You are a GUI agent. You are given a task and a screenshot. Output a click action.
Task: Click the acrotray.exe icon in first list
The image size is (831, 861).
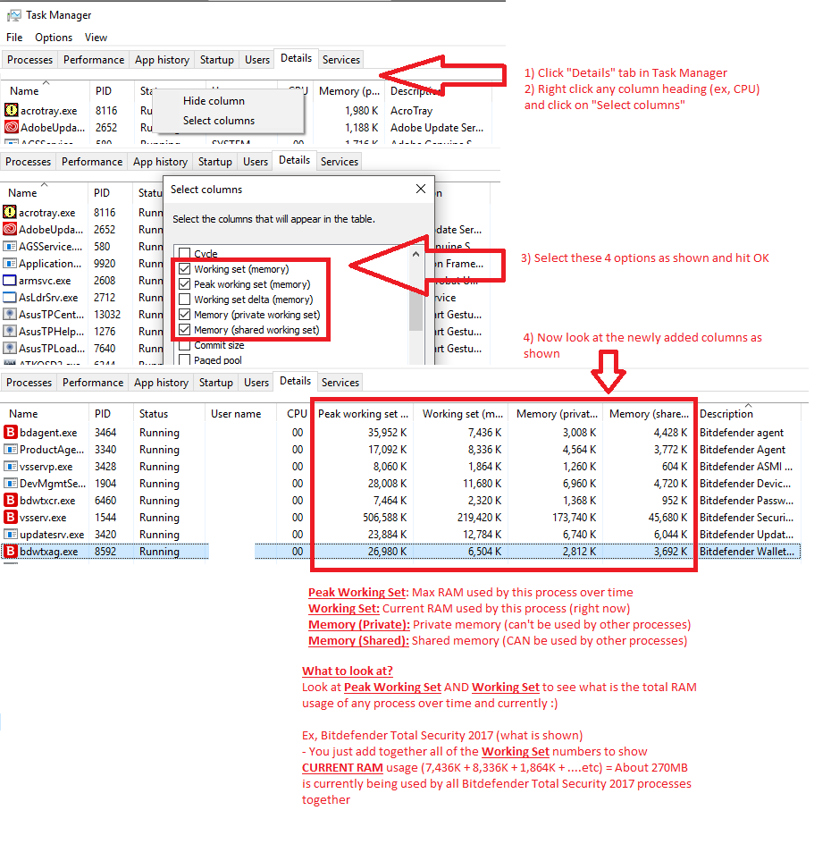click(x=11, y=110)
